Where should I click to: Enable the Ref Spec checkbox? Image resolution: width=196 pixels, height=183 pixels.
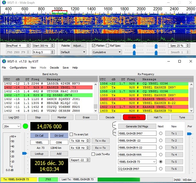108,45
